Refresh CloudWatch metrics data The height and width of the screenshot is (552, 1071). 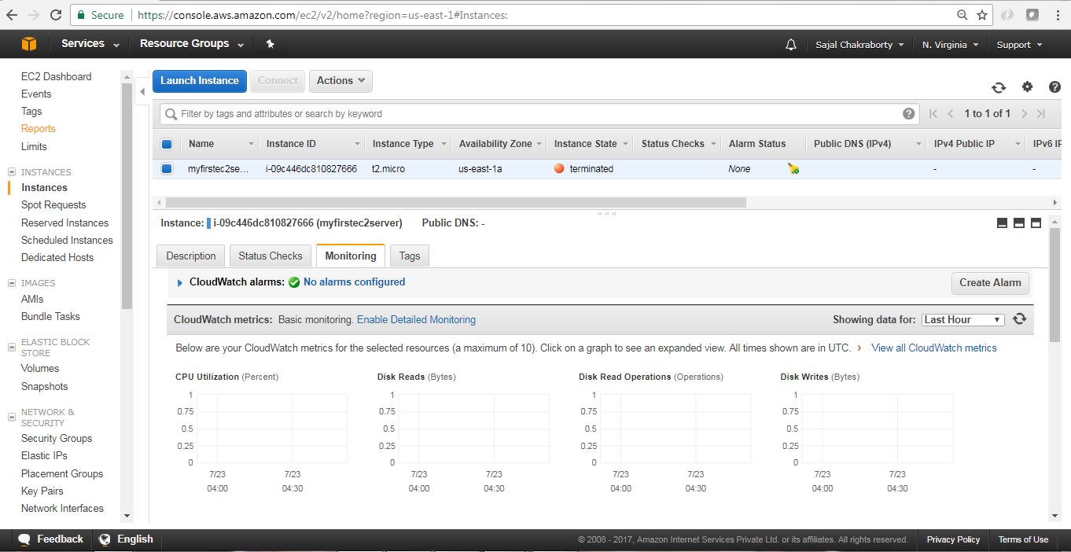click(1020, 318)
